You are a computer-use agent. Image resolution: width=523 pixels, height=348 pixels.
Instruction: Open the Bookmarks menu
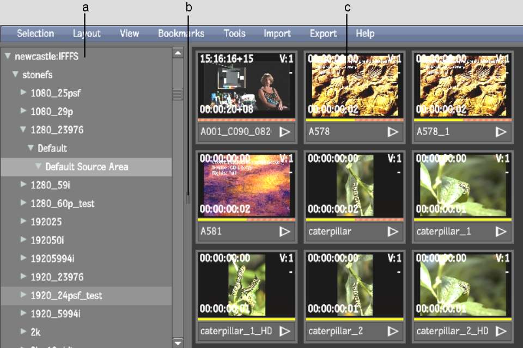click(181, 34)
